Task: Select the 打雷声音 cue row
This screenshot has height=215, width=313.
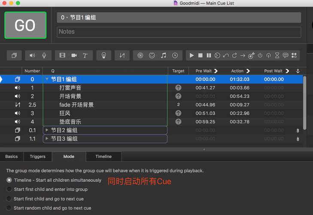Action: (151, 88)
